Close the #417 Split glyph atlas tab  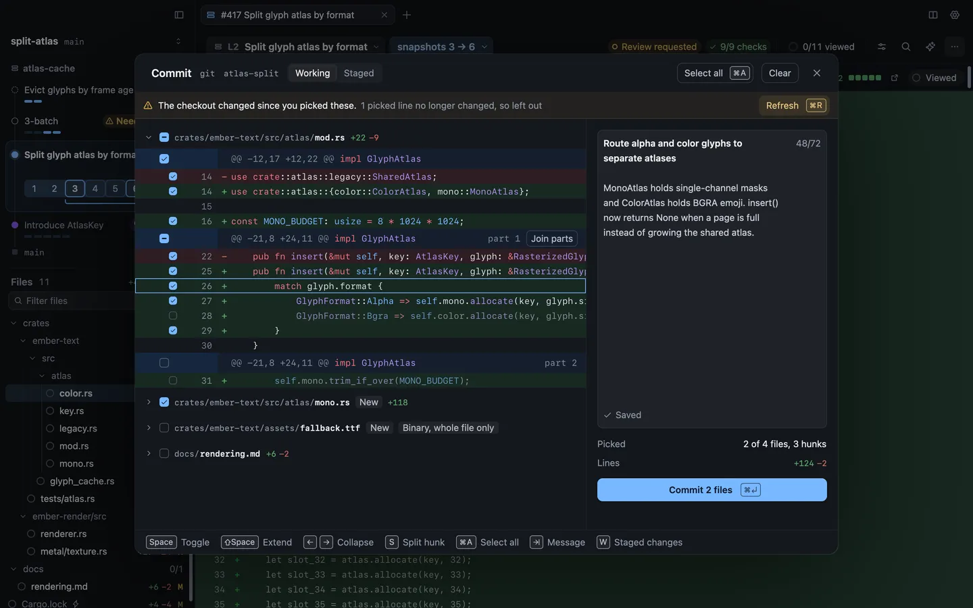click(x=384, y=15)
